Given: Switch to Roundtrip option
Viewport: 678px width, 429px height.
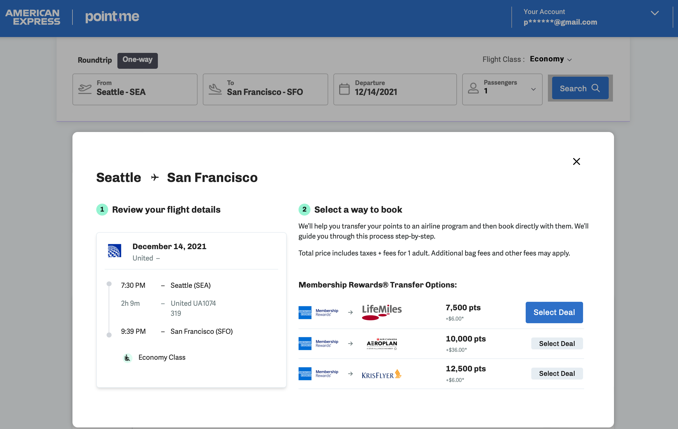Looking at the screenshot, I should coord(95,60).
